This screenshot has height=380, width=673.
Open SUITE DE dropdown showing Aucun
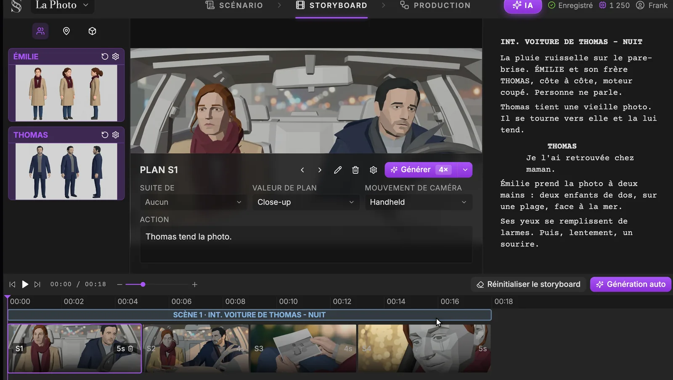pos(193,202)
